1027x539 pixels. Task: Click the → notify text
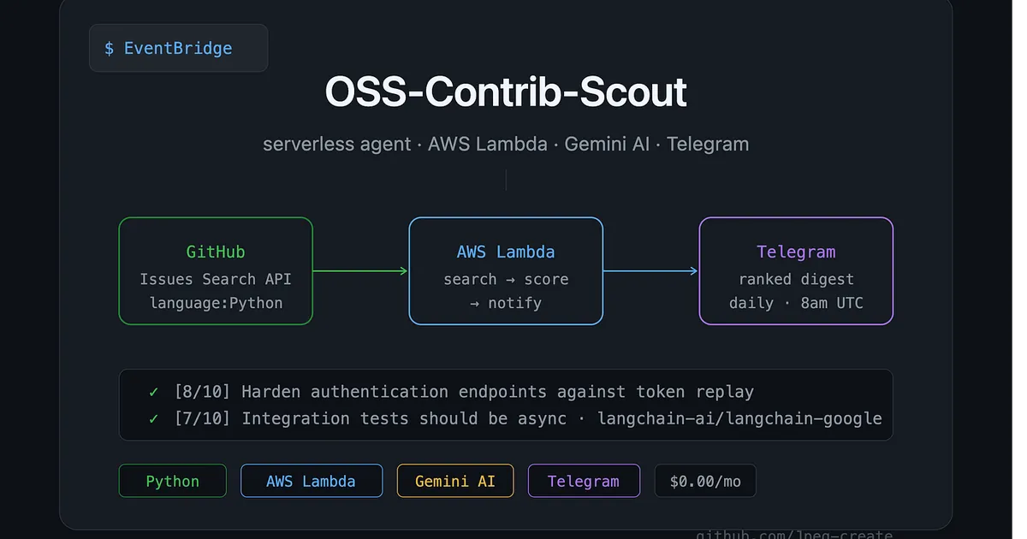(x=506, y=303)
